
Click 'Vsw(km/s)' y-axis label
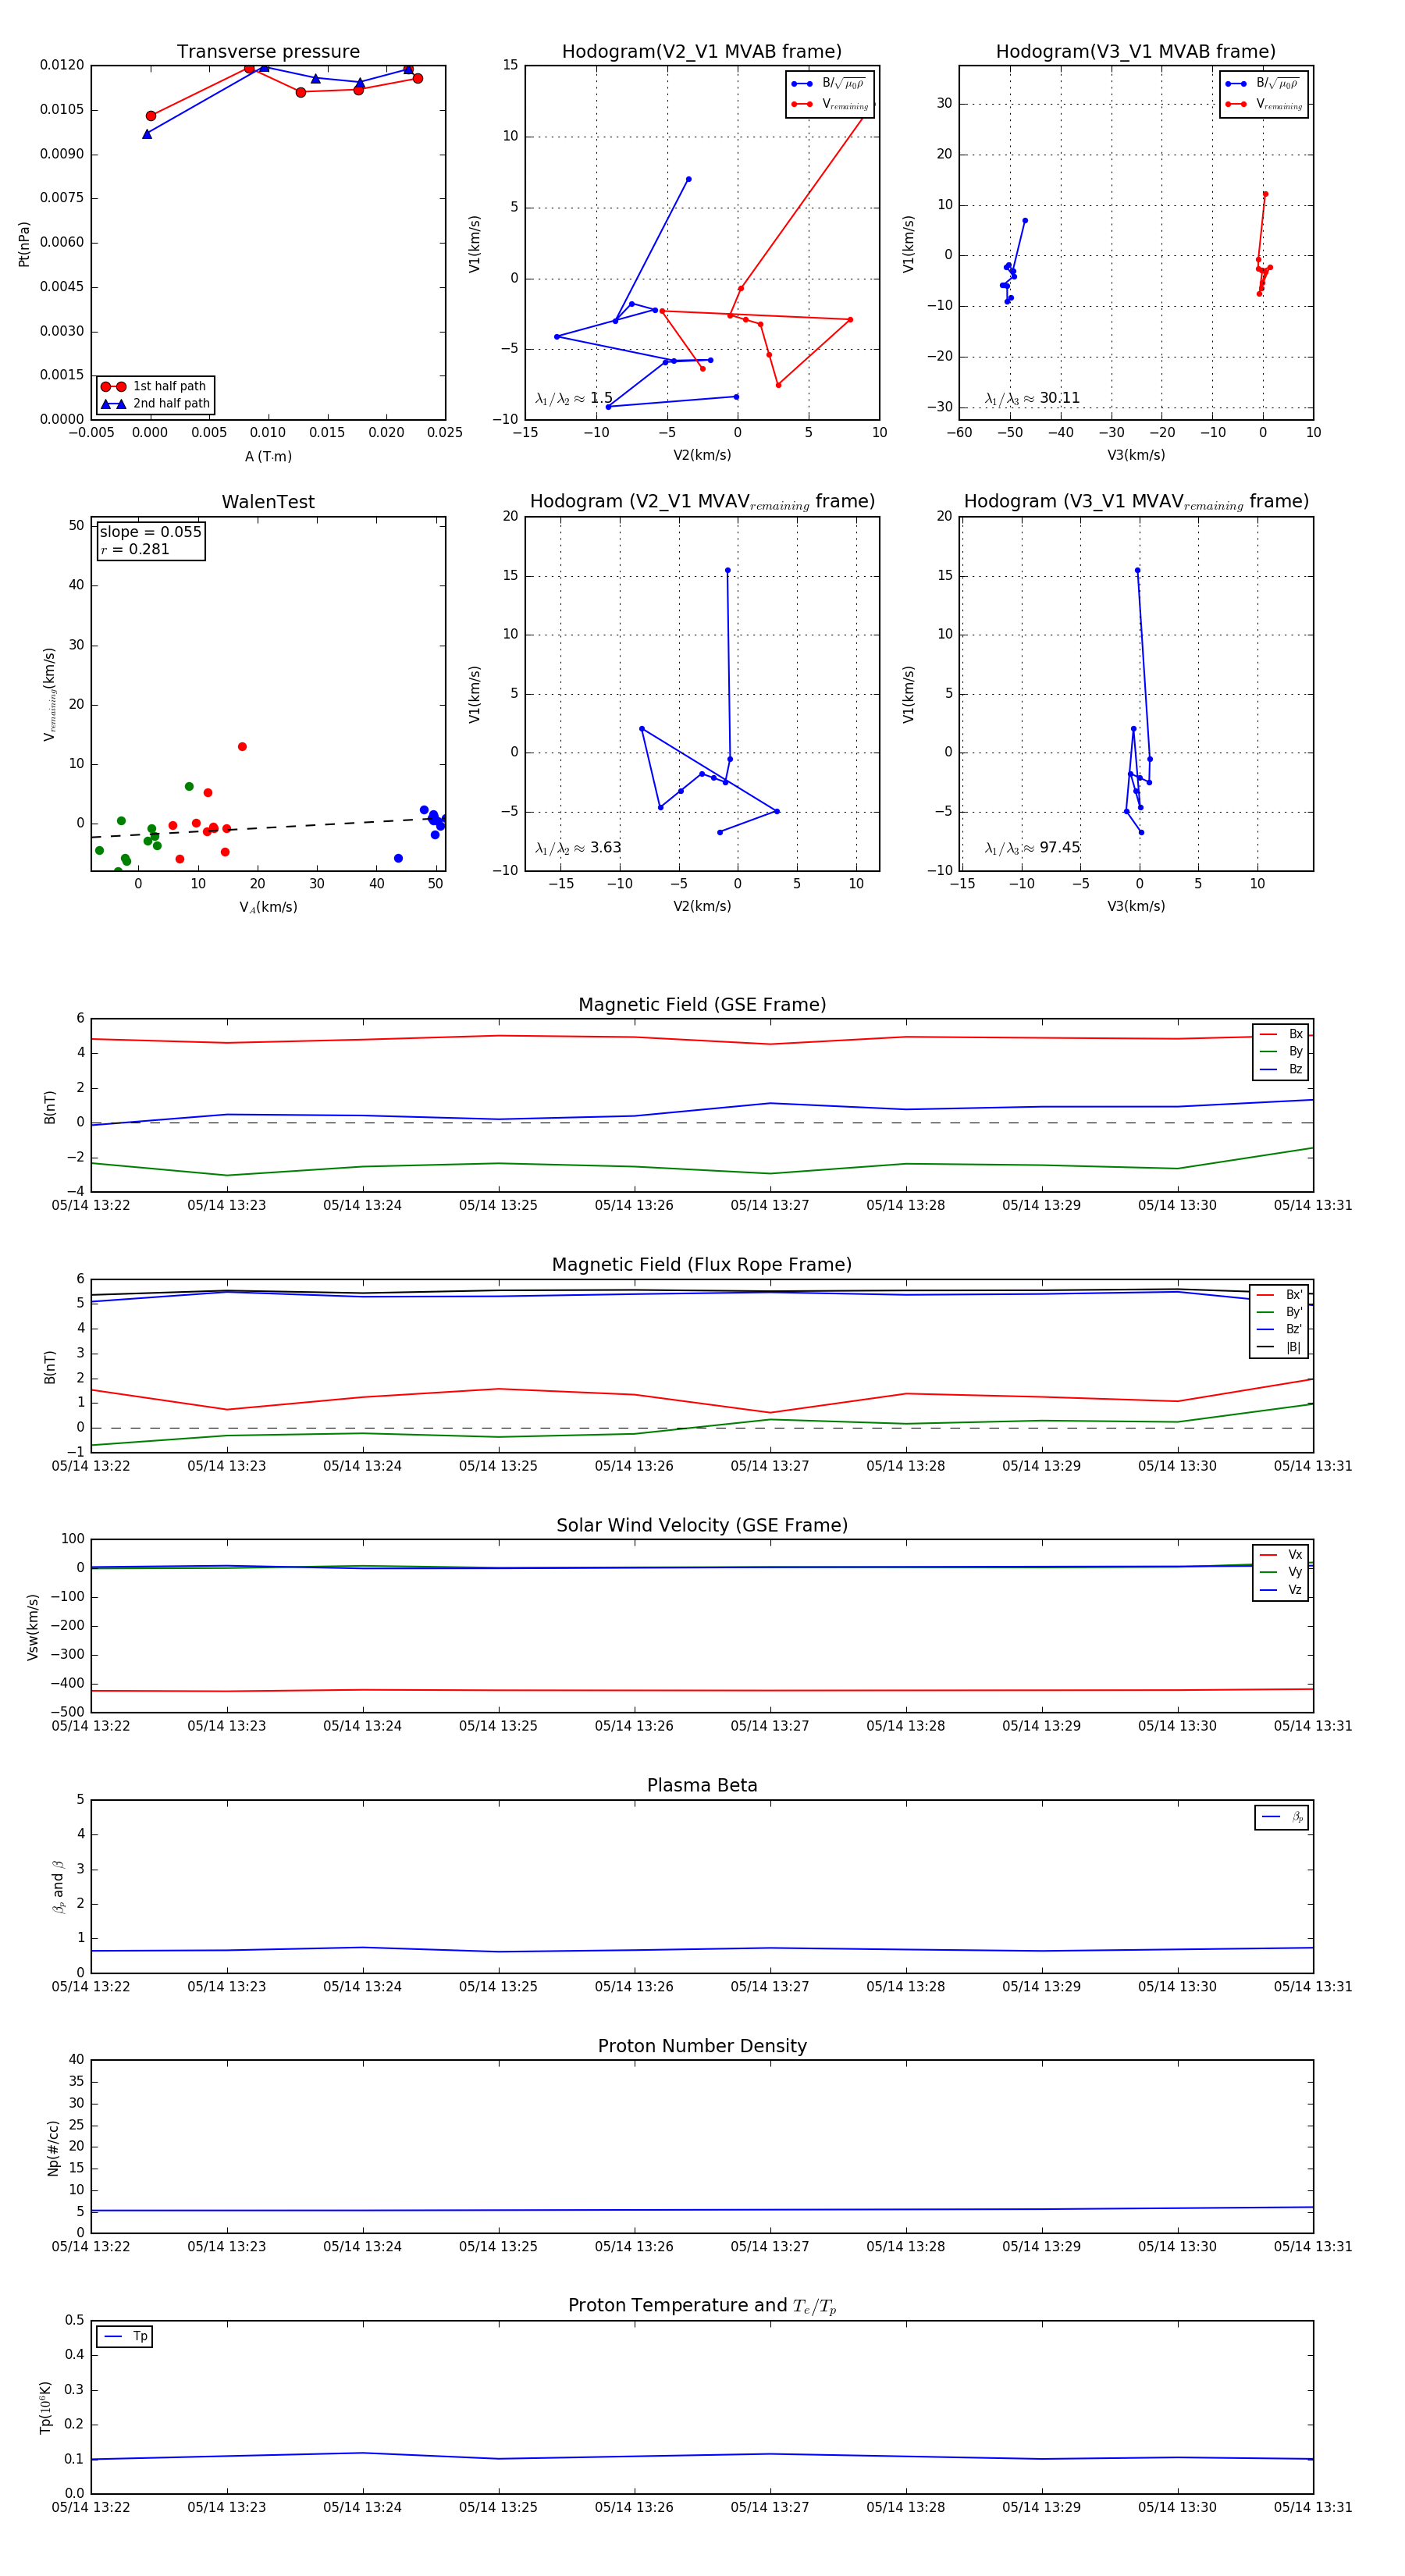click(33, 1628)
